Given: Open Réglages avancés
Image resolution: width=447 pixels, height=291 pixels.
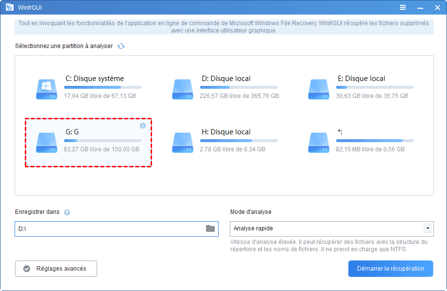Looking at the screenshot, I should 56,269.
